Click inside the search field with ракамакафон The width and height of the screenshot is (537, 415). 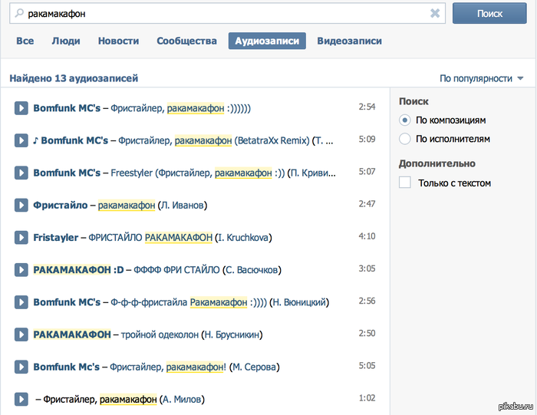[222, 14]
